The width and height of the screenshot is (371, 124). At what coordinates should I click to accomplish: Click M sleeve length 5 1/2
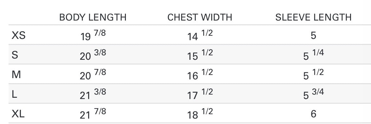(x=314, y=75)
